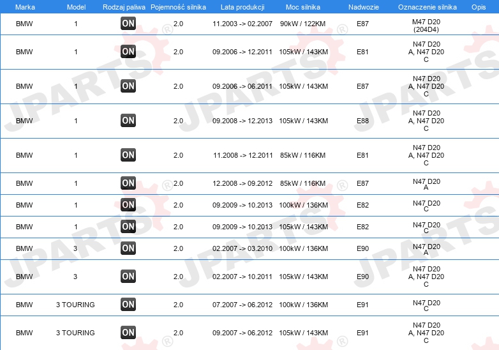Click N47 D20 C in the 07.2007 -> 06.2012 row

click(426, 305)
